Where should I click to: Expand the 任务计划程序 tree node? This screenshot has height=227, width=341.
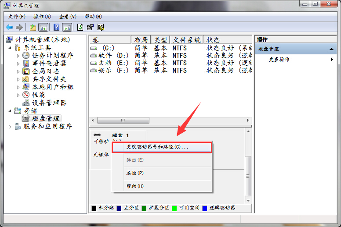tap(18, 56)
